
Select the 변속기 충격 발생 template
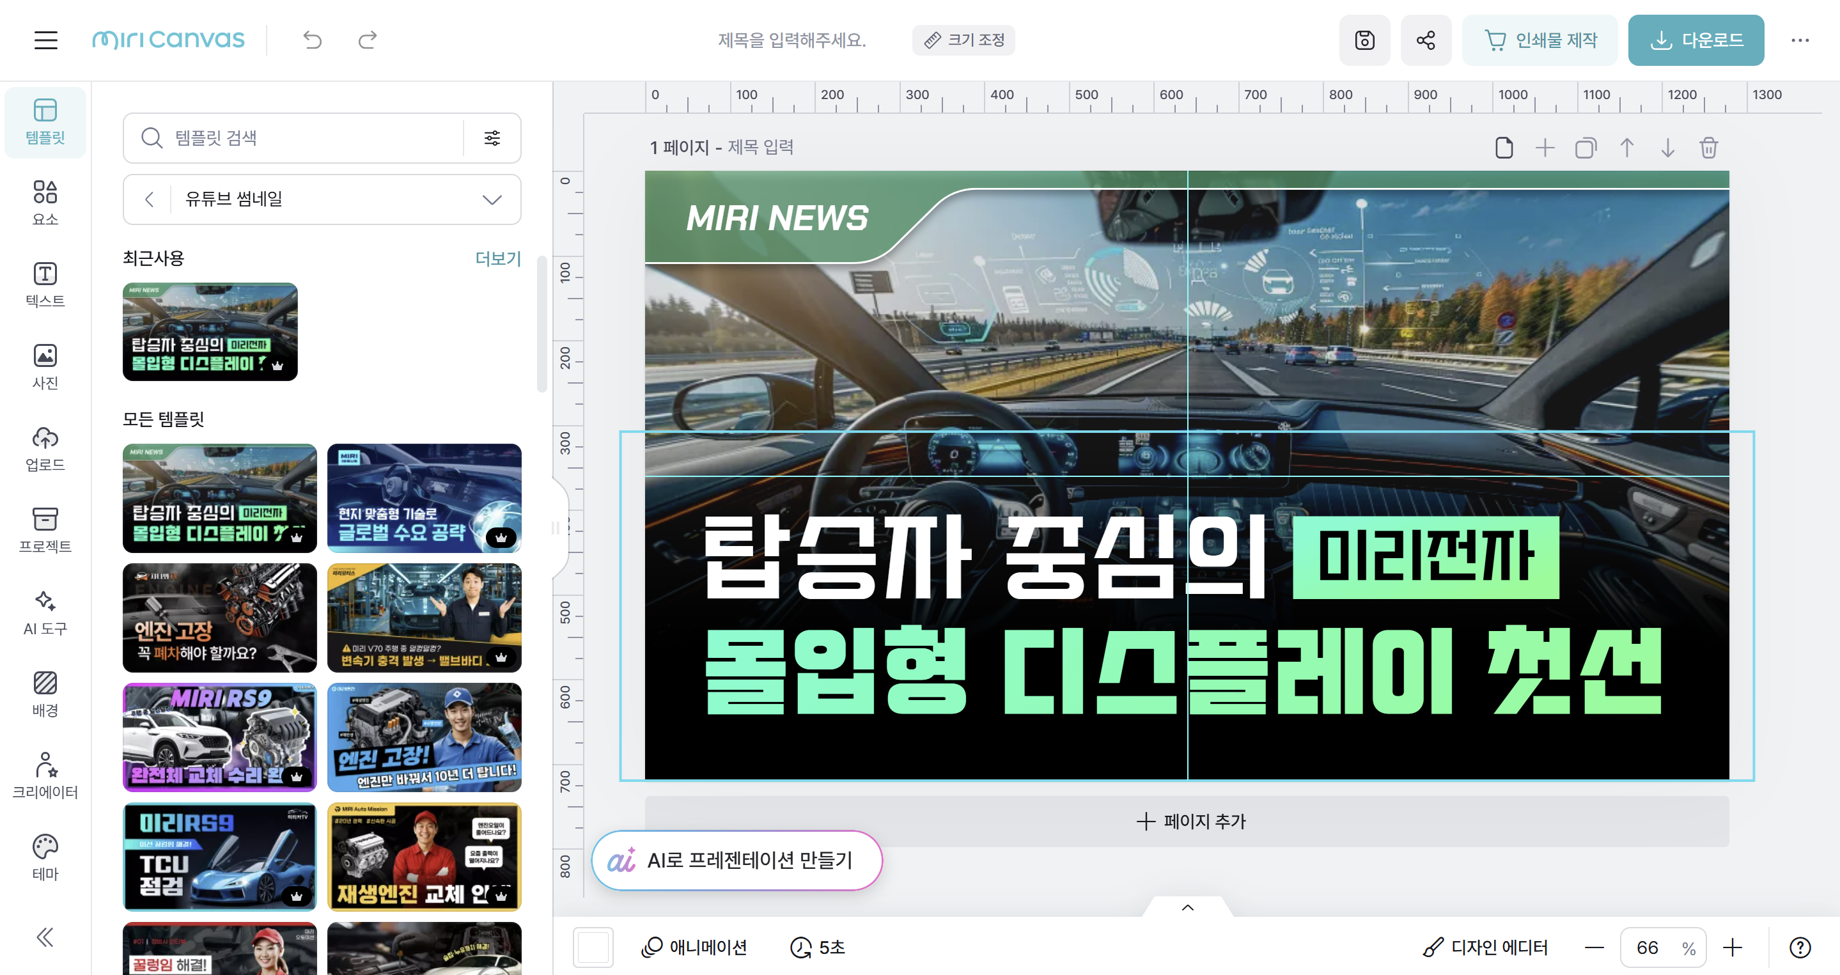(425, 618)
